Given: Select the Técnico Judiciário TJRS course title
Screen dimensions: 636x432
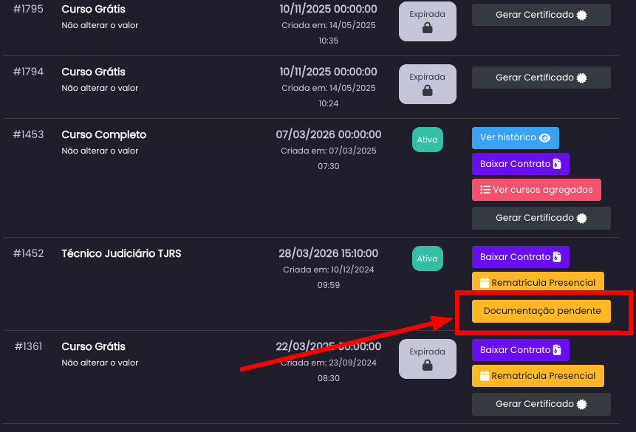Looking at the screenshot, I should 121,253.
